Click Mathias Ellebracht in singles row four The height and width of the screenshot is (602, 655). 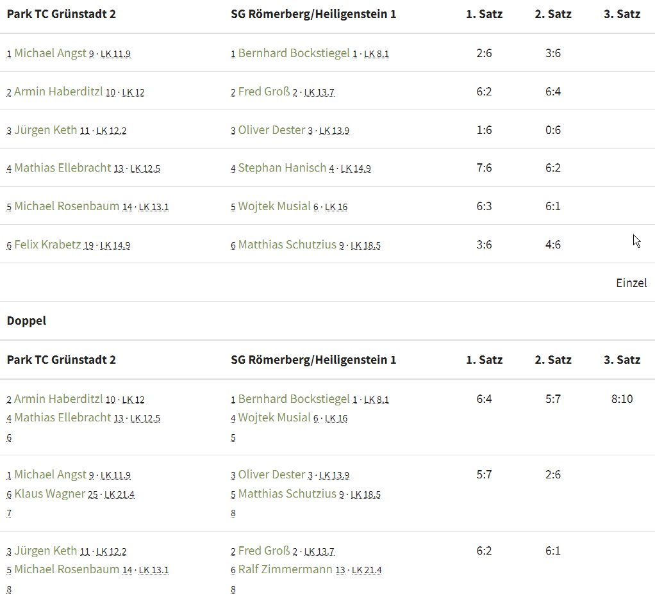point(63,168)
